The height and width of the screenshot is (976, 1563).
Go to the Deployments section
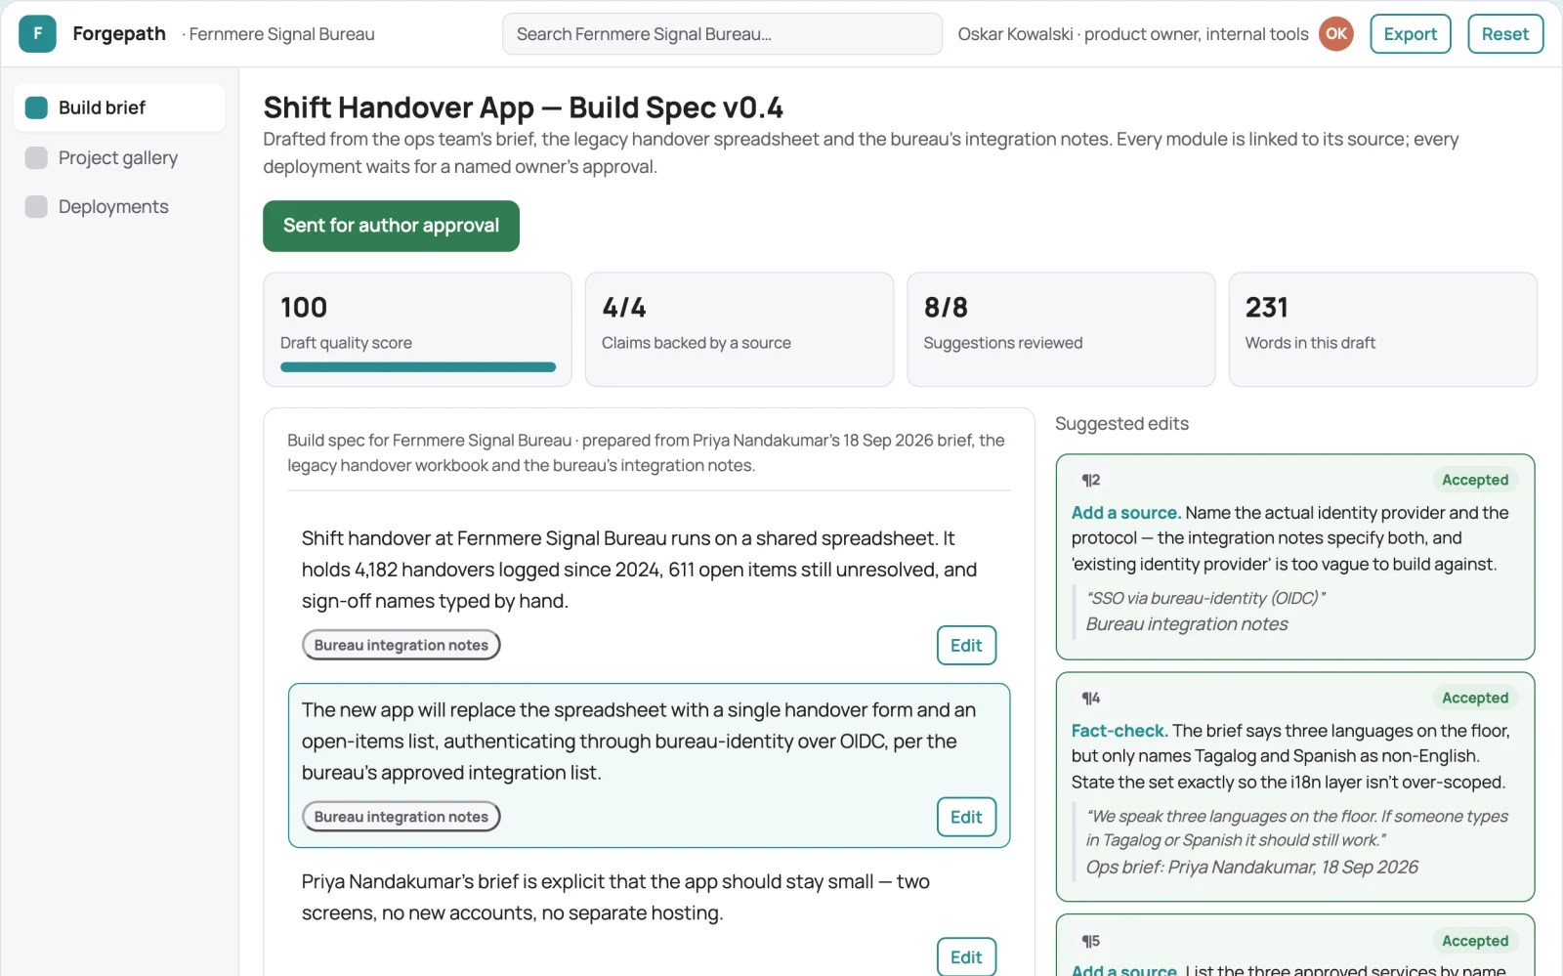(119, 206)
